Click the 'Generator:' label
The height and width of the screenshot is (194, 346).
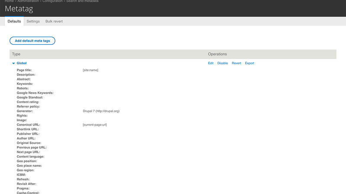coord(25,111)
